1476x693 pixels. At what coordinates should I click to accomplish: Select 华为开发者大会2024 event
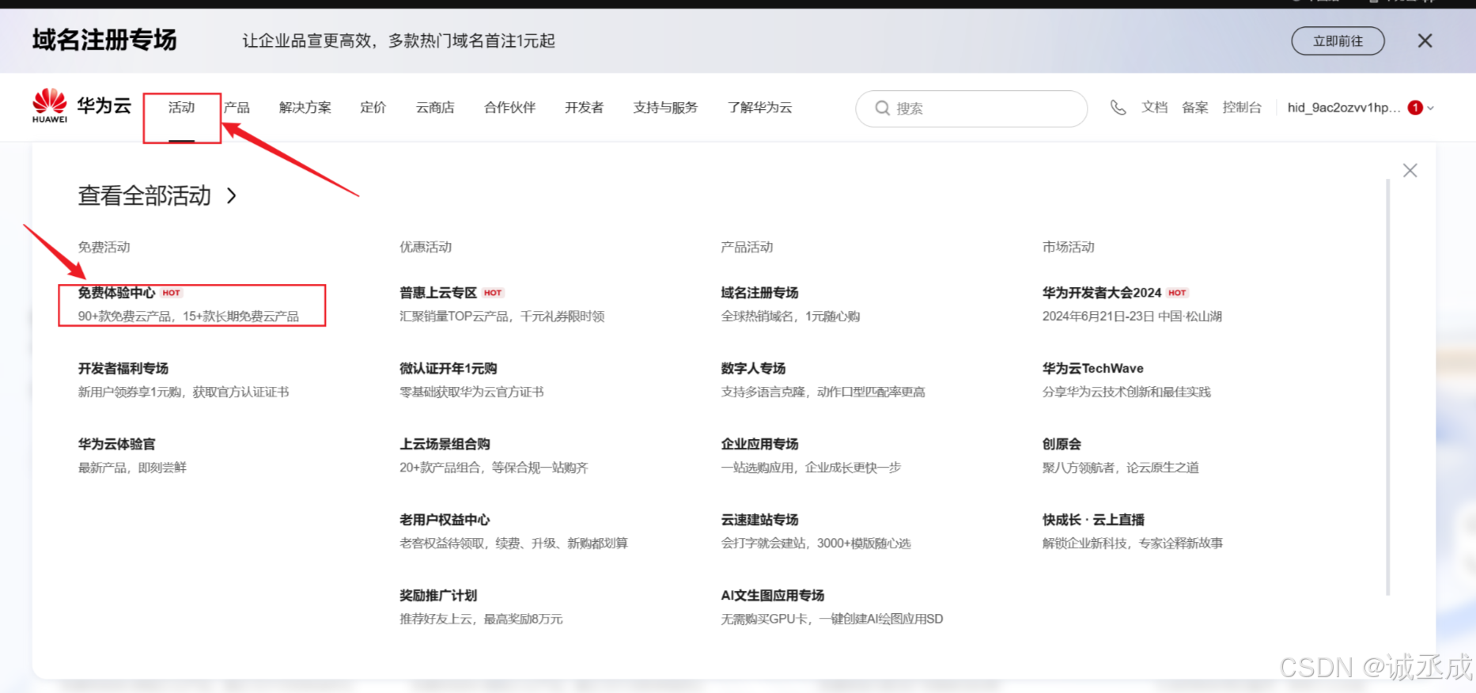click(x=1101, y=293)
